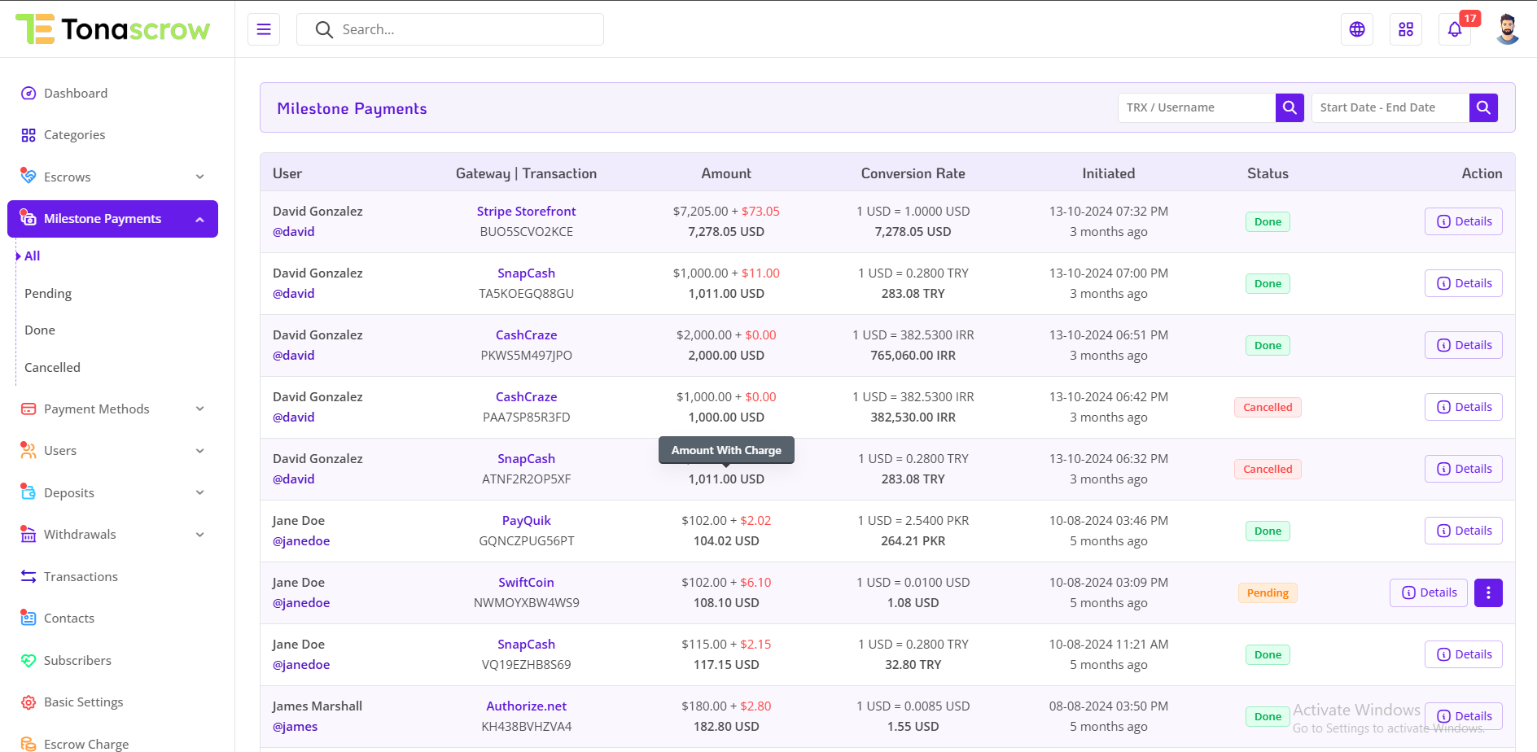This screenshot has width=1537, height=752.
Task: Focus the Start Date - End Date field
Action: click(x=1390, y=107)
